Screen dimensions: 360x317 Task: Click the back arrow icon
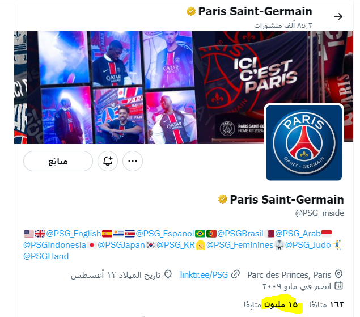pos(338,16)
